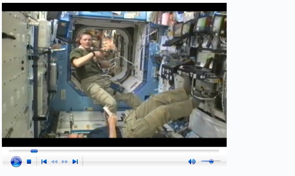The height and width of the screenshot is (176, 295).
Task: Click the black letterbox bar above the video
Action: (x=114, y=7)
